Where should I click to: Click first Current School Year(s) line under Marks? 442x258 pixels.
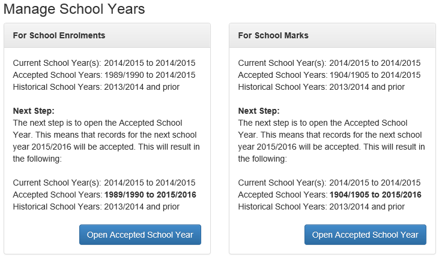click(x=329, y=63)
